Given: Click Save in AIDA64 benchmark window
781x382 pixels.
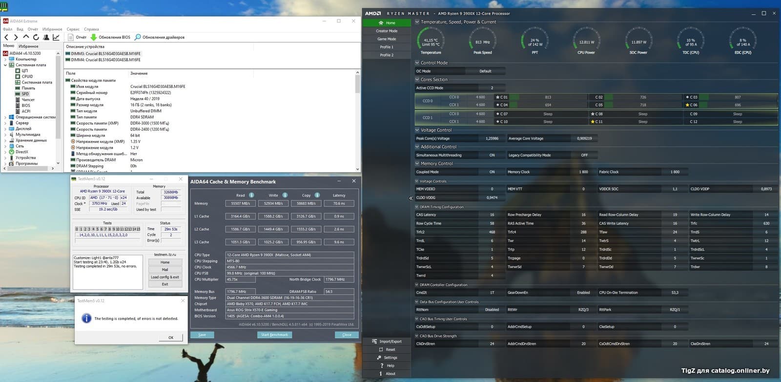Looking at the screenshot, I should point(202,335).
